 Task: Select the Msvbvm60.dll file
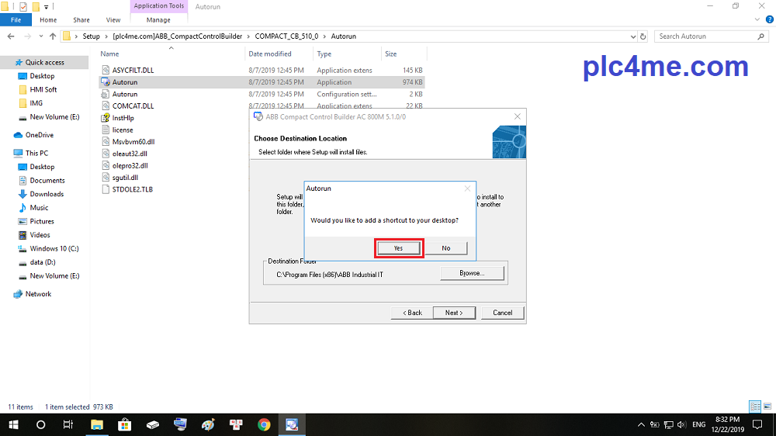pyautogui.click(x=133, y=141)
